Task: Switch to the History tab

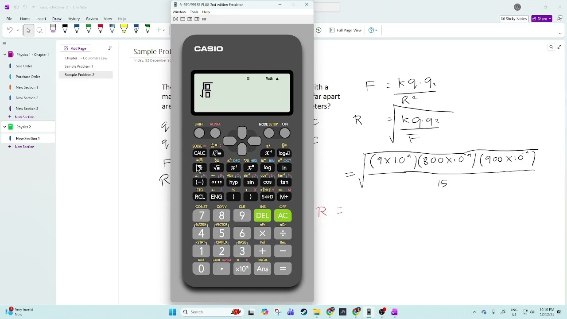Action: (x=74, y=19)
